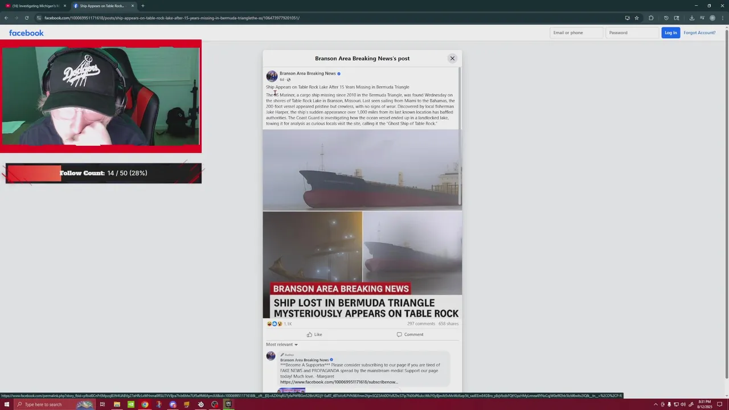Expand the Most relevant comment sorting dropdown
The image size is (729, 410).
[x=282, y=345]
